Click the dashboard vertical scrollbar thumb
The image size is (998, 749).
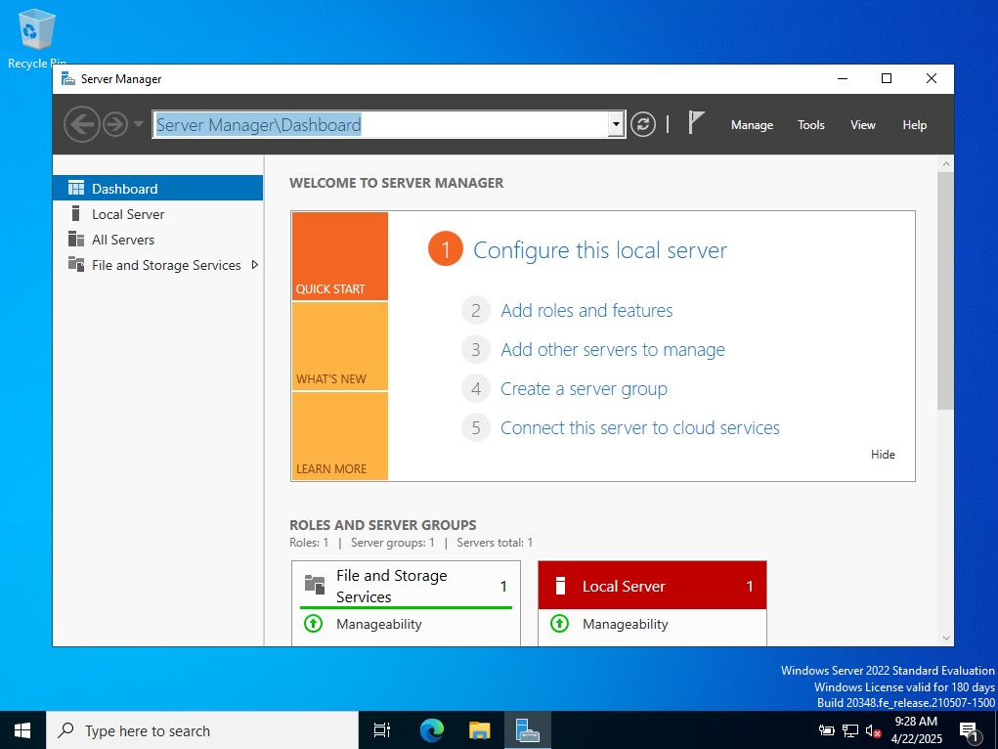point(946,290)
